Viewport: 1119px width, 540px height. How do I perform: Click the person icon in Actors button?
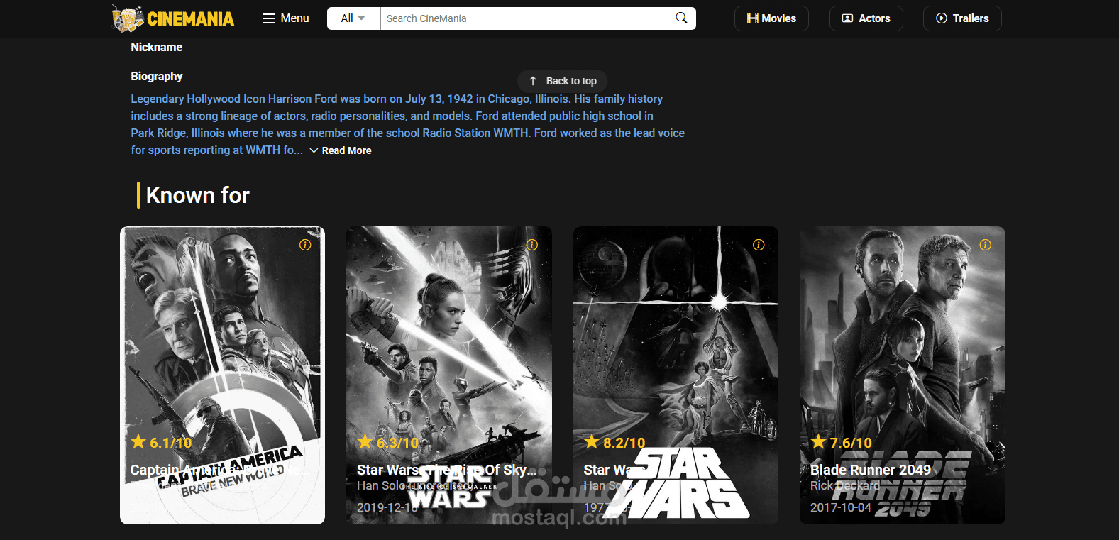pyautogui.click(x=847, y=18)
